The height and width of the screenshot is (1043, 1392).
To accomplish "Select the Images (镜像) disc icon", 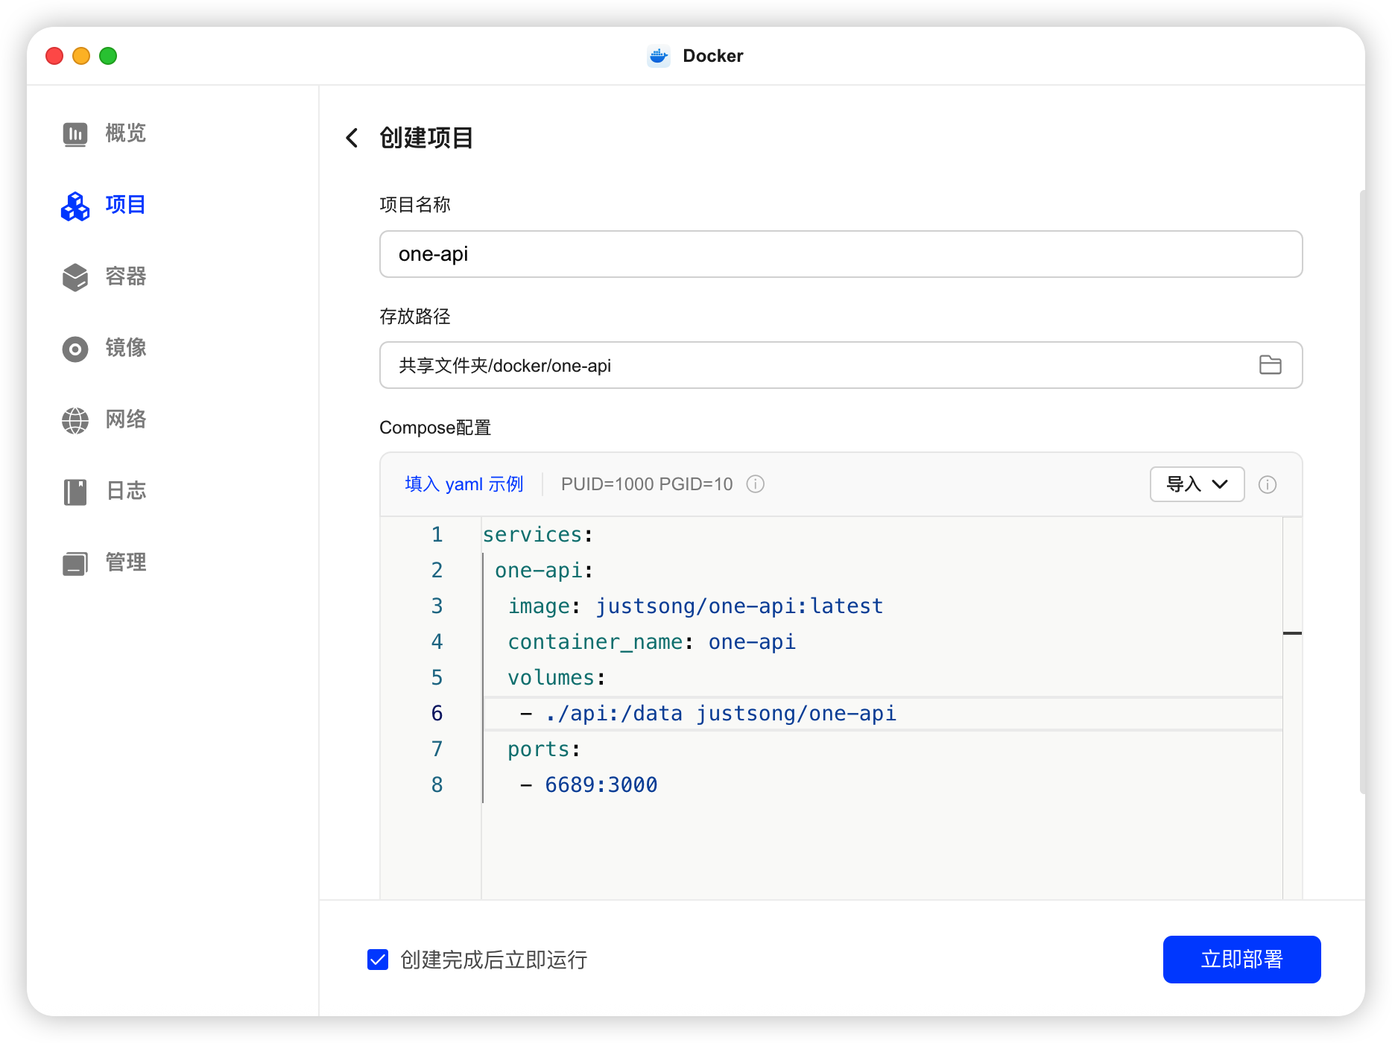I will tap(75, 349).
